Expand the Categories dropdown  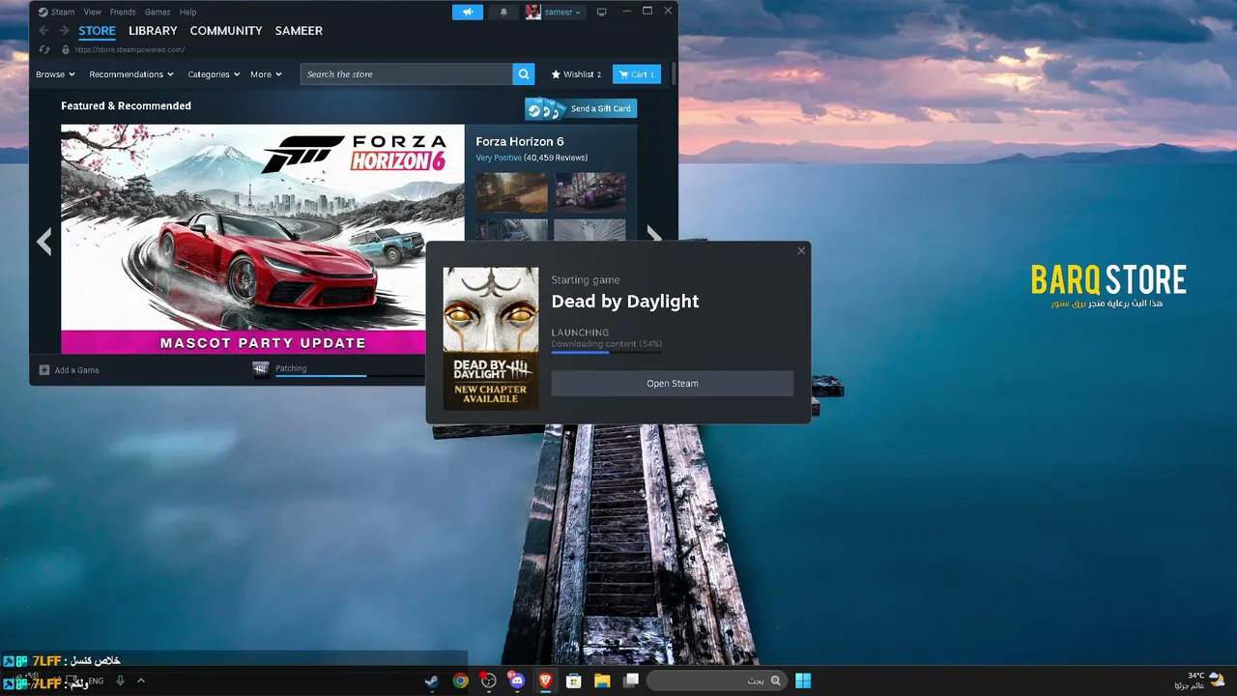(x=214, y=74)
